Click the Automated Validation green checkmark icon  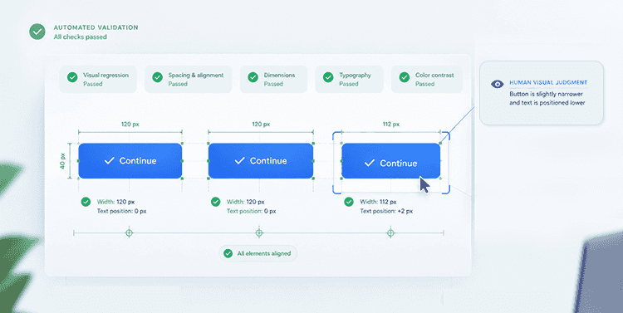(37, 32)
